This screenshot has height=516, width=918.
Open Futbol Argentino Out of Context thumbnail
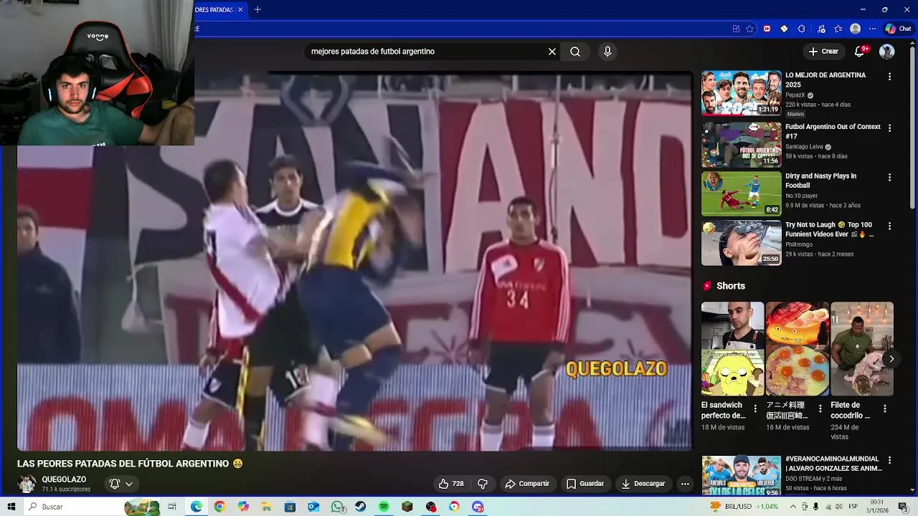point(741,144)
